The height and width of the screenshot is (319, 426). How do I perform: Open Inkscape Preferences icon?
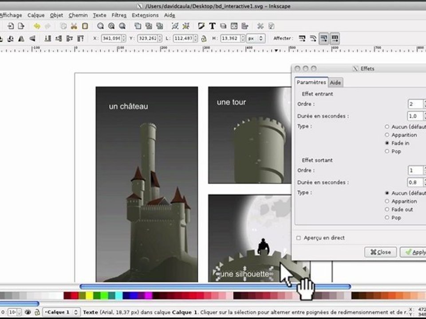260,26
